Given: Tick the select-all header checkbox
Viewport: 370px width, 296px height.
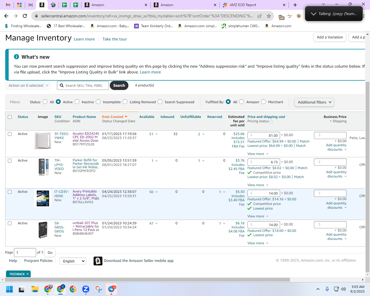Looking at the screenshot, I should tap(10, 117).
